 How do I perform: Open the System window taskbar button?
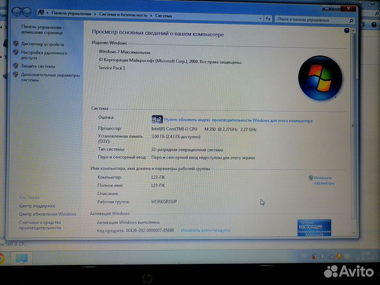[22, 258]
